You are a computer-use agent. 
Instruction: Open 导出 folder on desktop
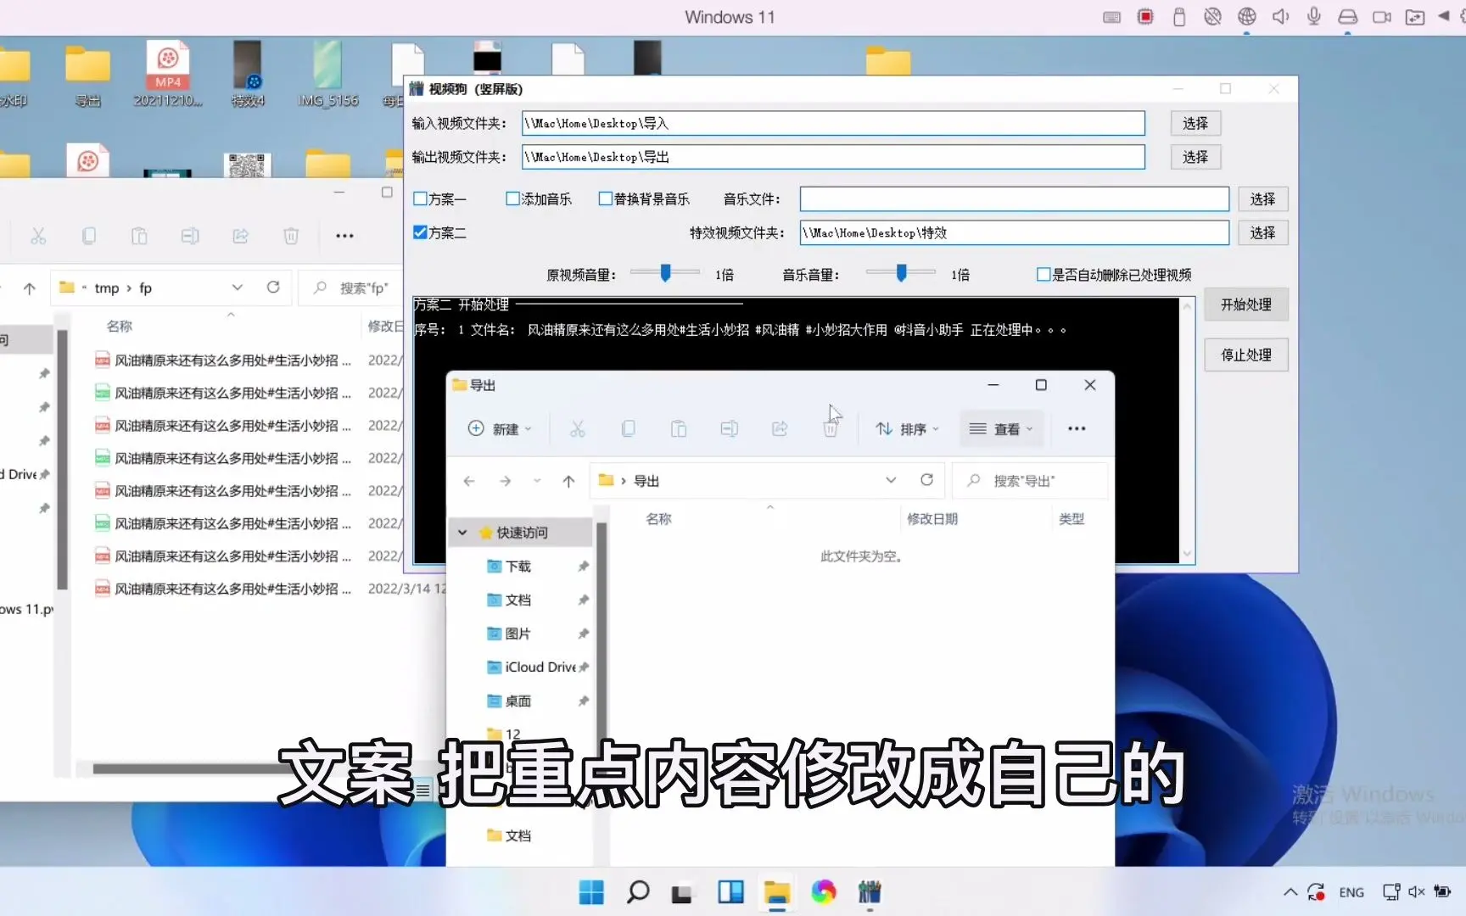click(87, 76)
